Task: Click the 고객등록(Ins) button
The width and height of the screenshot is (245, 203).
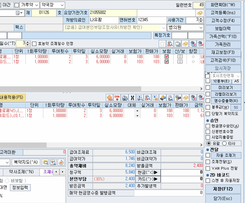Action: [x=223, y=13]
